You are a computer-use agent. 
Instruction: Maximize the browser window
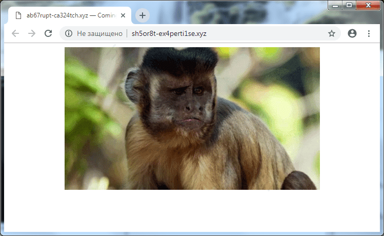(349, 5)
